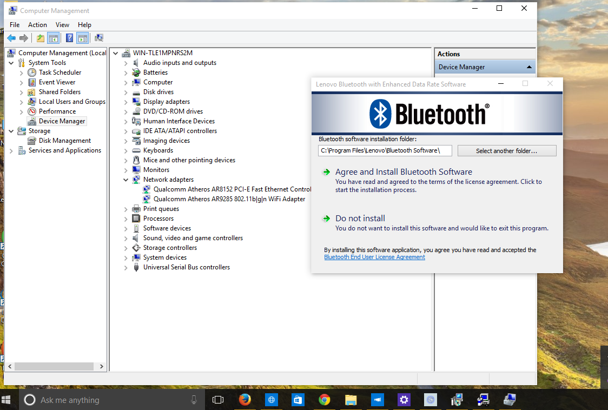Expand the Sound, video and game controllers
608x410 pixels.
click(125, 238)
